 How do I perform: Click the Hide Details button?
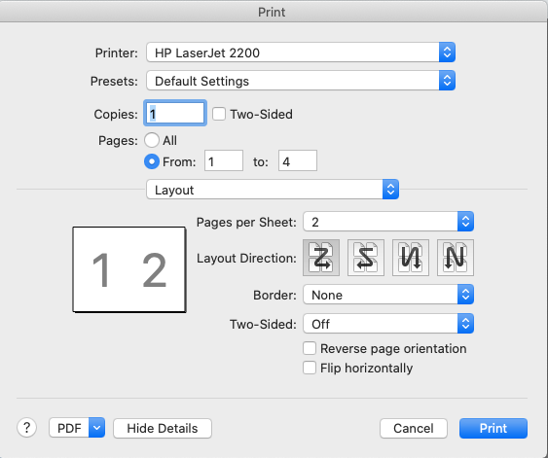163,428
